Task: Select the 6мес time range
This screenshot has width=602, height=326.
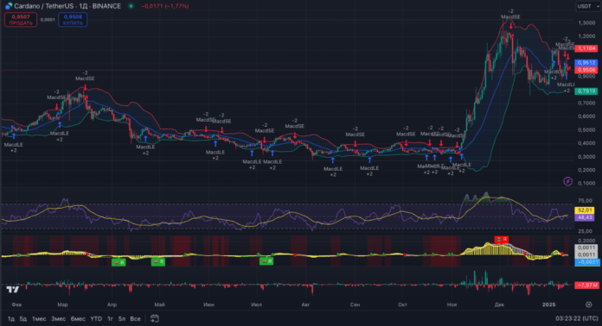Action: (x=78, y=319)
